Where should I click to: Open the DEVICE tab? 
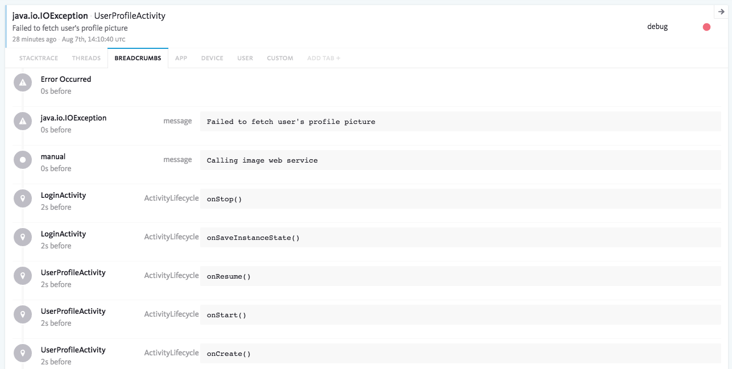[212, 57]
